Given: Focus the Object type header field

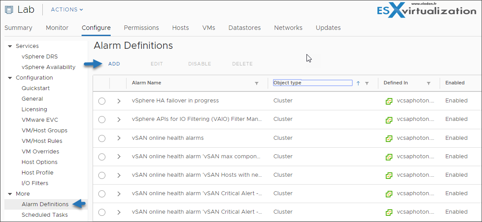Looking at the screenshot, I should point(313,83).
